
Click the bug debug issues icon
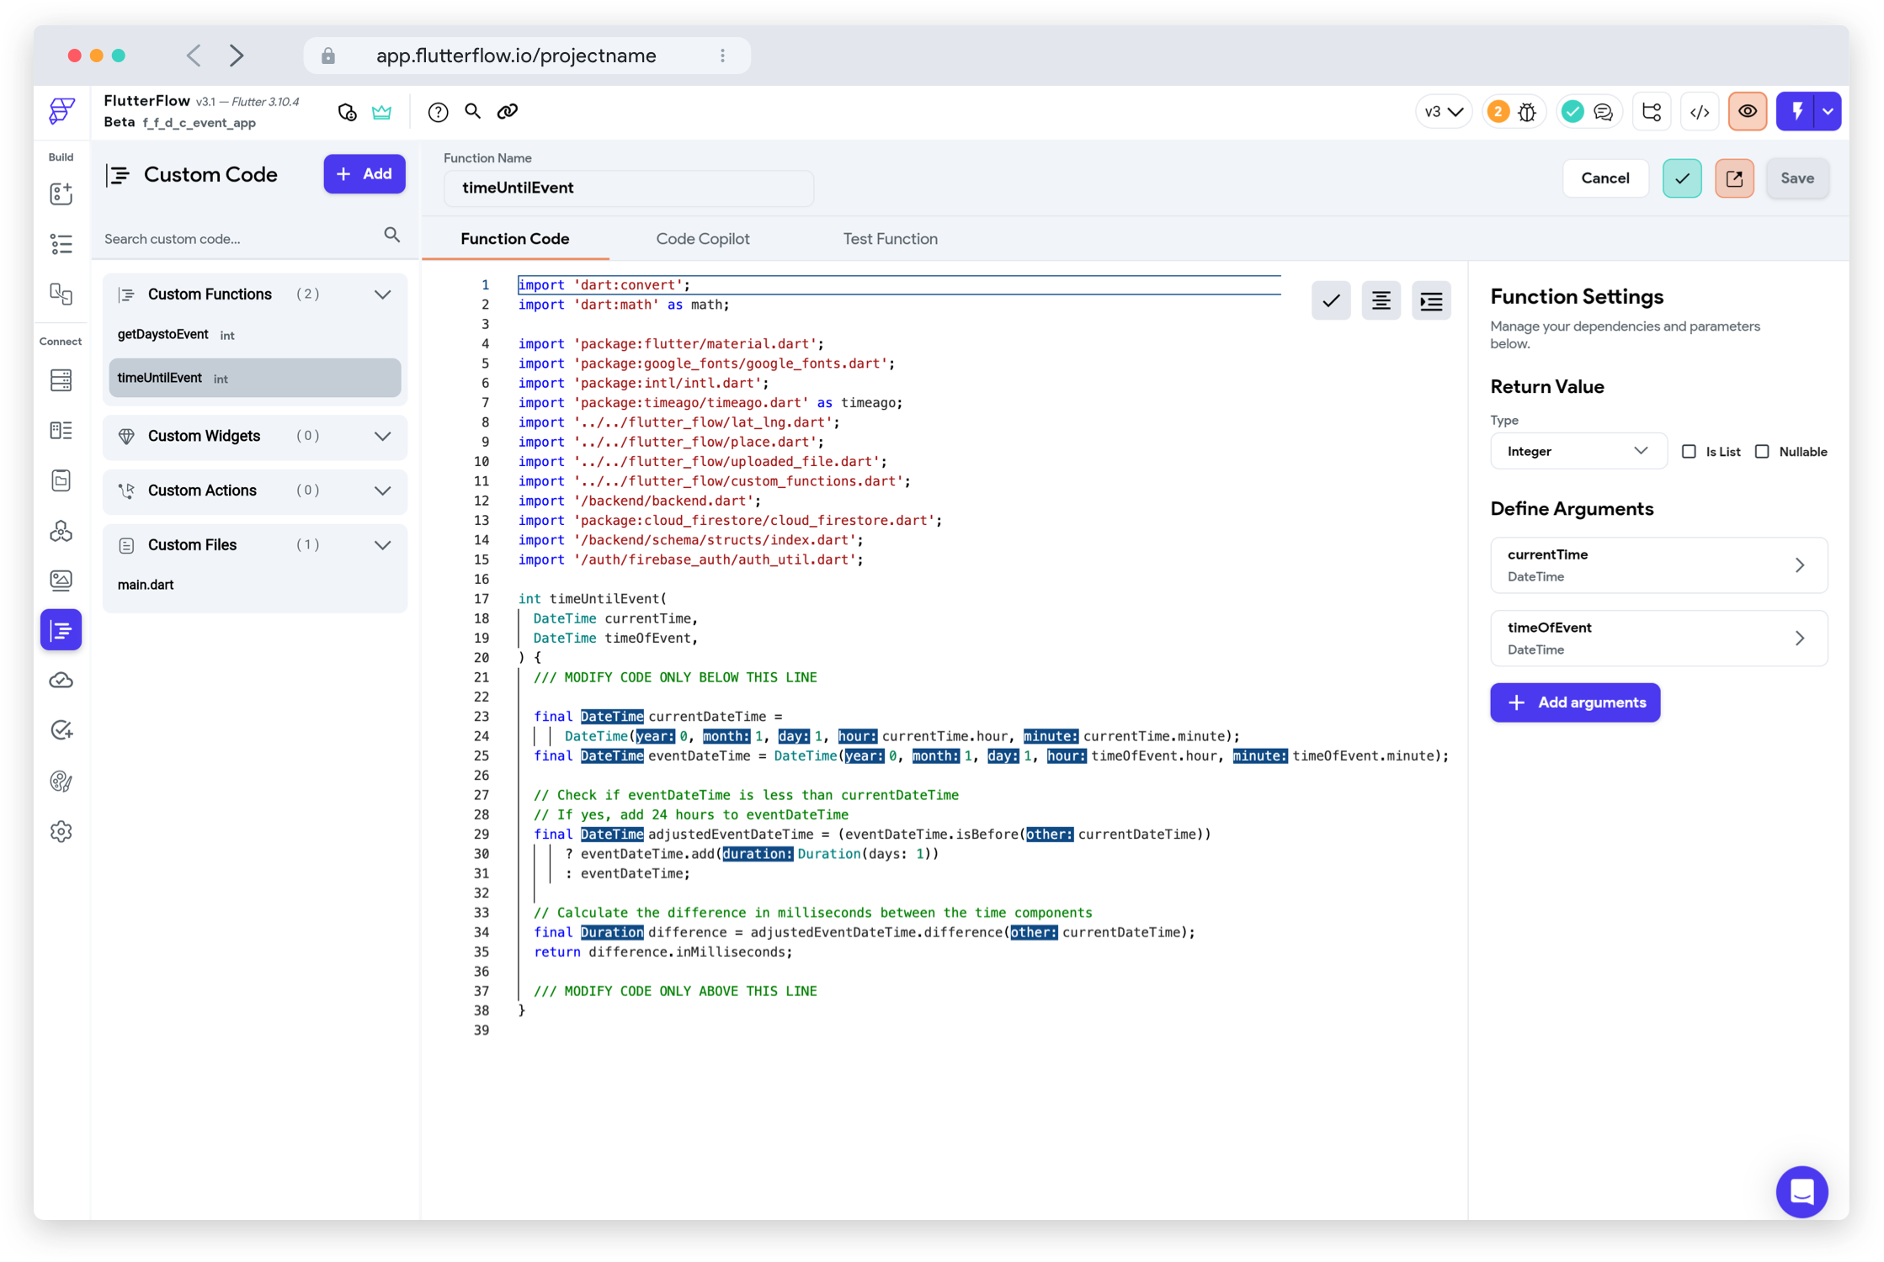click(1527, 112)
